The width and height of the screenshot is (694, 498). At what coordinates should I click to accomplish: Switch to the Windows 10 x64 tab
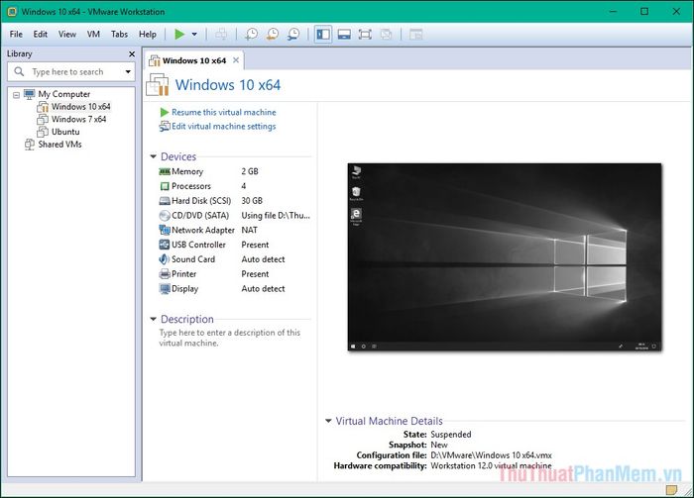tap(194, 60)
